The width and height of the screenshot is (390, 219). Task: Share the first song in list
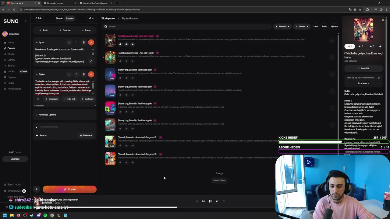(x=133, y=44)
